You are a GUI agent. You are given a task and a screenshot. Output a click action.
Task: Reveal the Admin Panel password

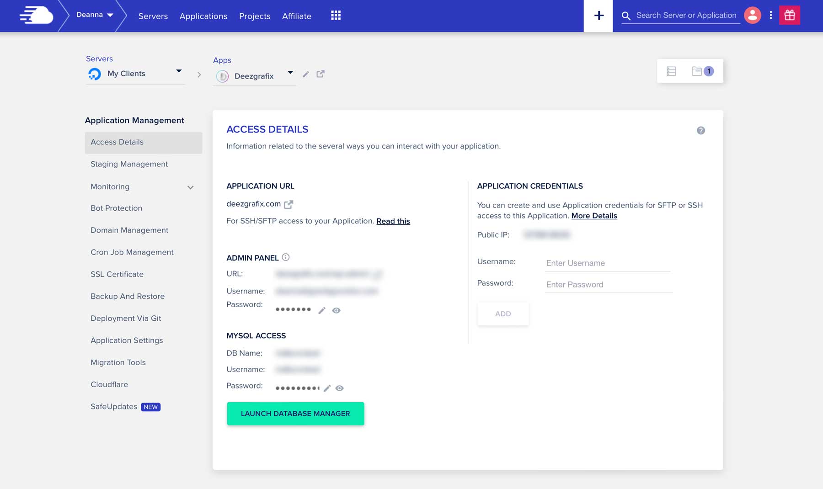click(337, 310)
